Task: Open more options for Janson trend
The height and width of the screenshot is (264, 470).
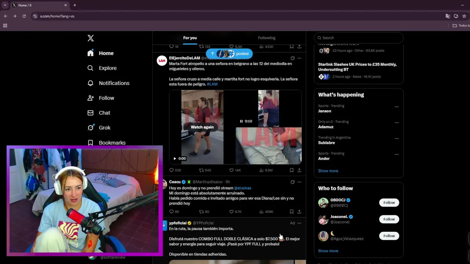Action: point(397,107)
